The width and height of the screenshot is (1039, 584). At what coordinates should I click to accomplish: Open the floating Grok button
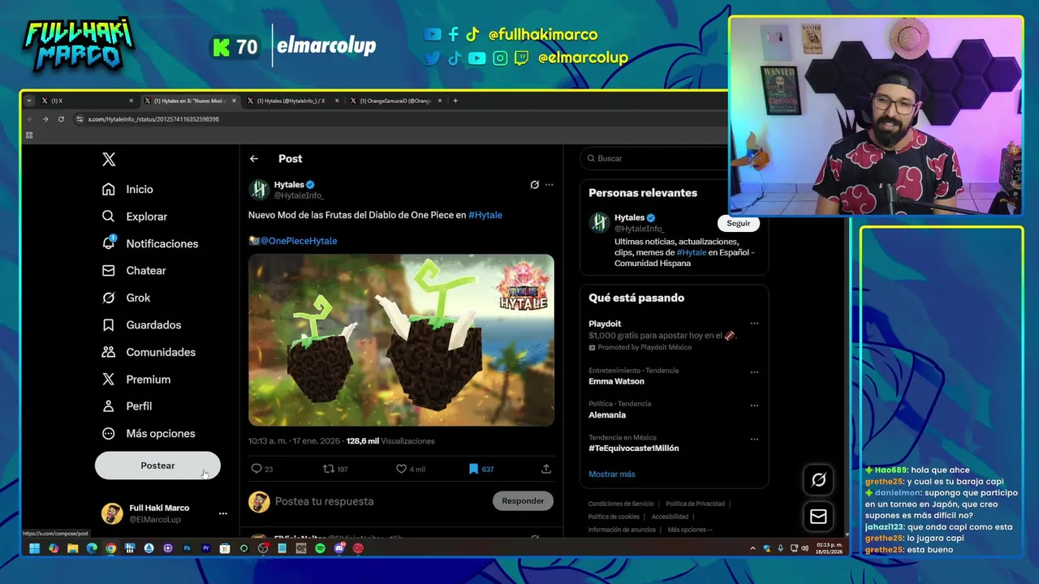click(x=819, y=480)
